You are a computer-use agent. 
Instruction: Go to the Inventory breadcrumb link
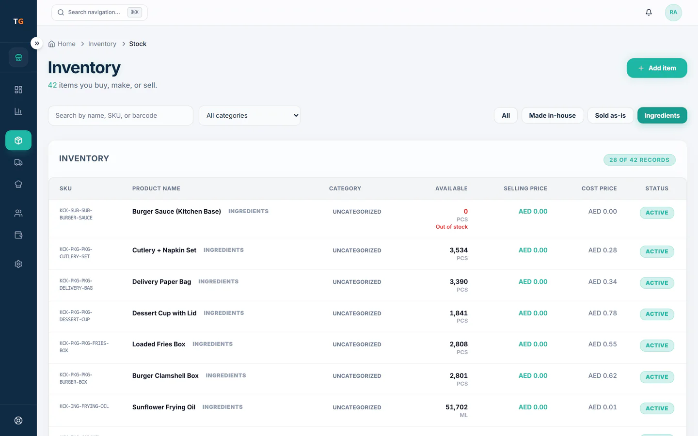tap(102, 44)
